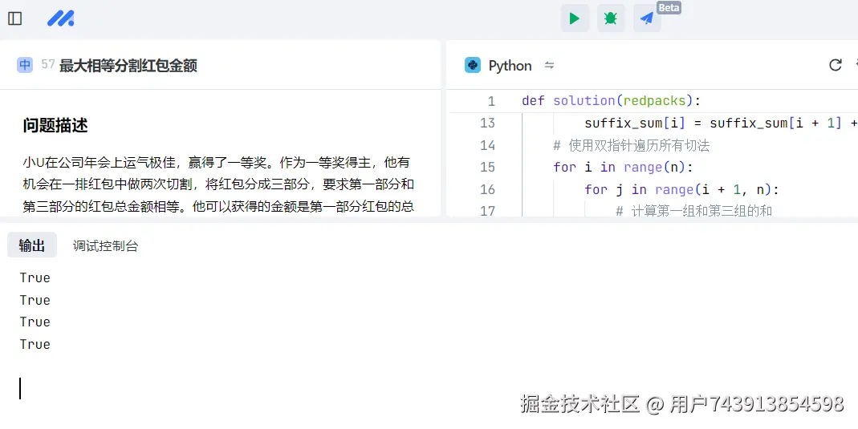The image size is (858, 429).
Task: Click the description paragraph starting 小U在公司年会上
Action: [218, 184]
